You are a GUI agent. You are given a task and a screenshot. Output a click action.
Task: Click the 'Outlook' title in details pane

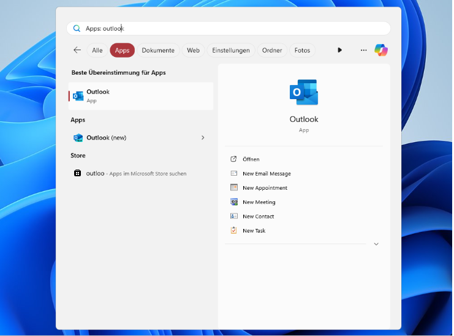pos(304,119)
